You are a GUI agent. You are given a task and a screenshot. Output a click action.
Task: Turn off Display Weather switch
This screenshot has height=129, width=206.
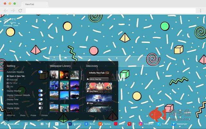tap(41, 91)
